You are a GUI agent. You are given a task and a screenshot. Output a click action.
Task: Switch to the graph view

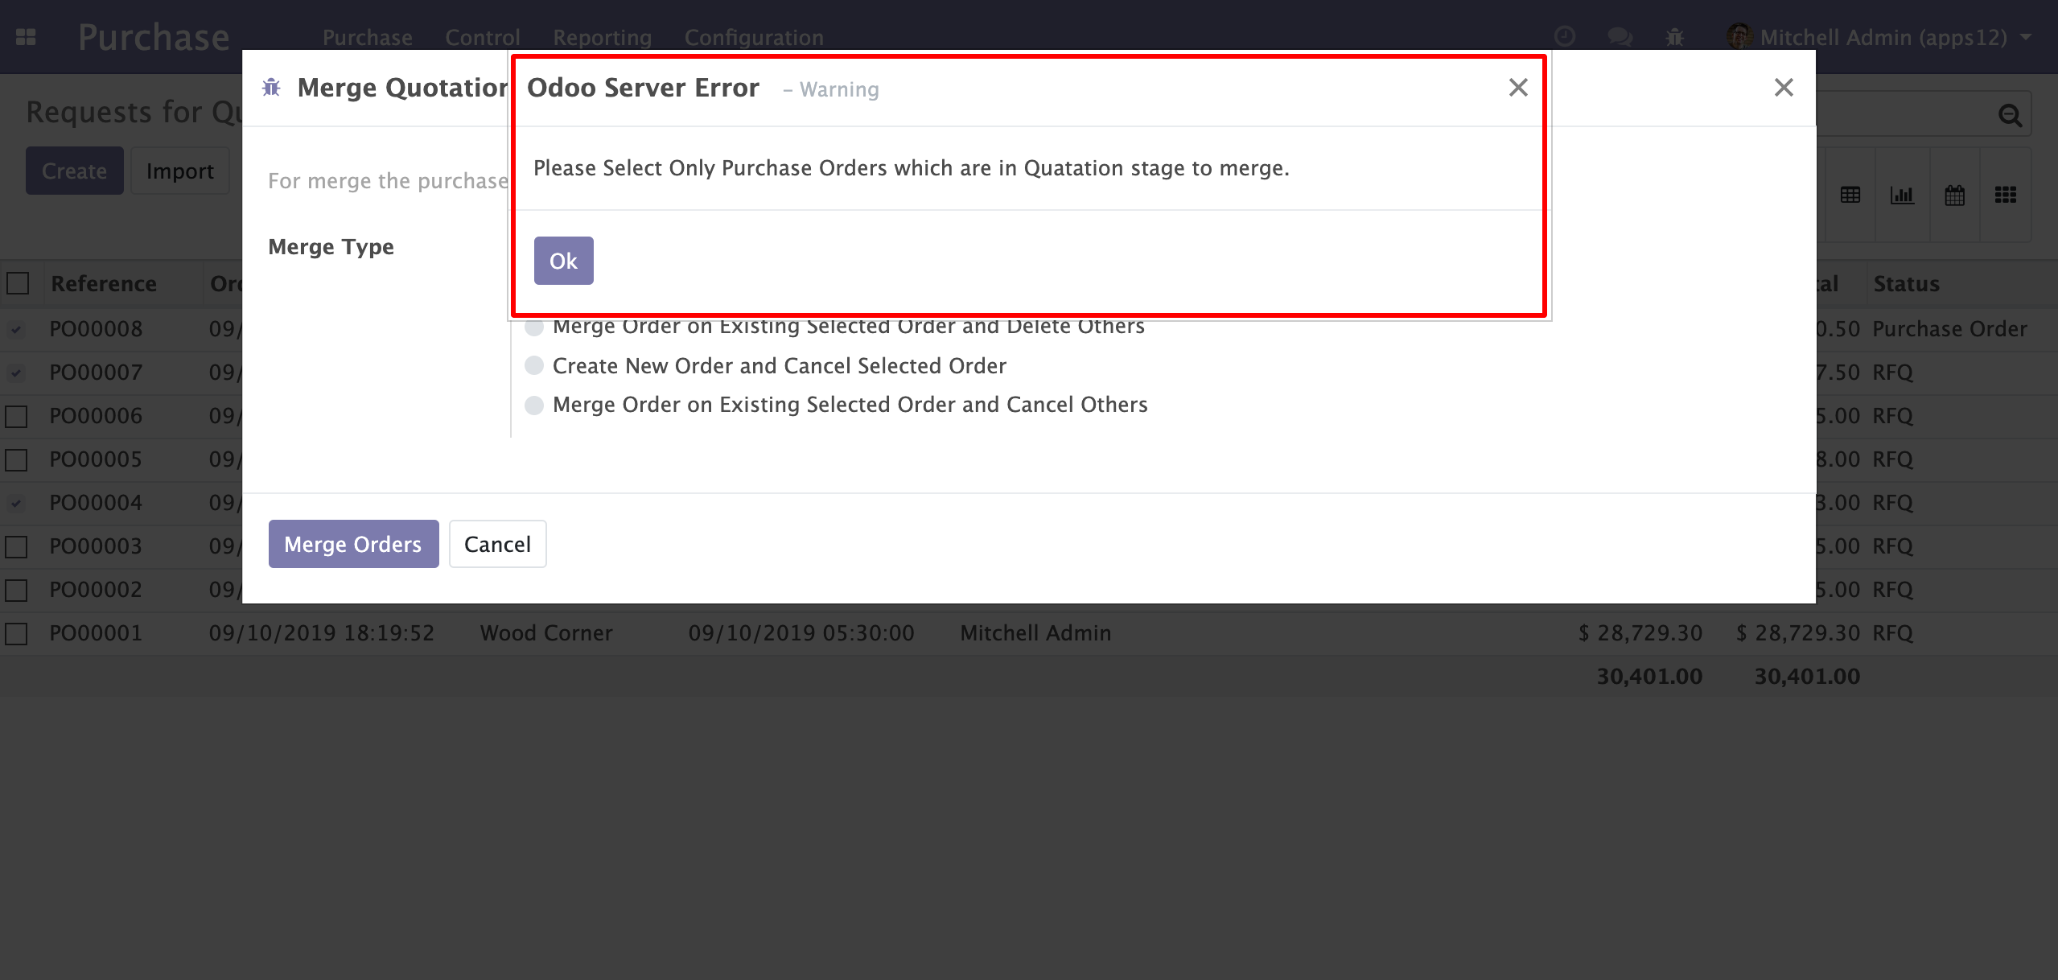(1902, 195)
